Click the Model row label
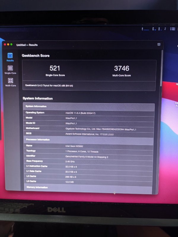178x237 pixels. tap(29, 118)
